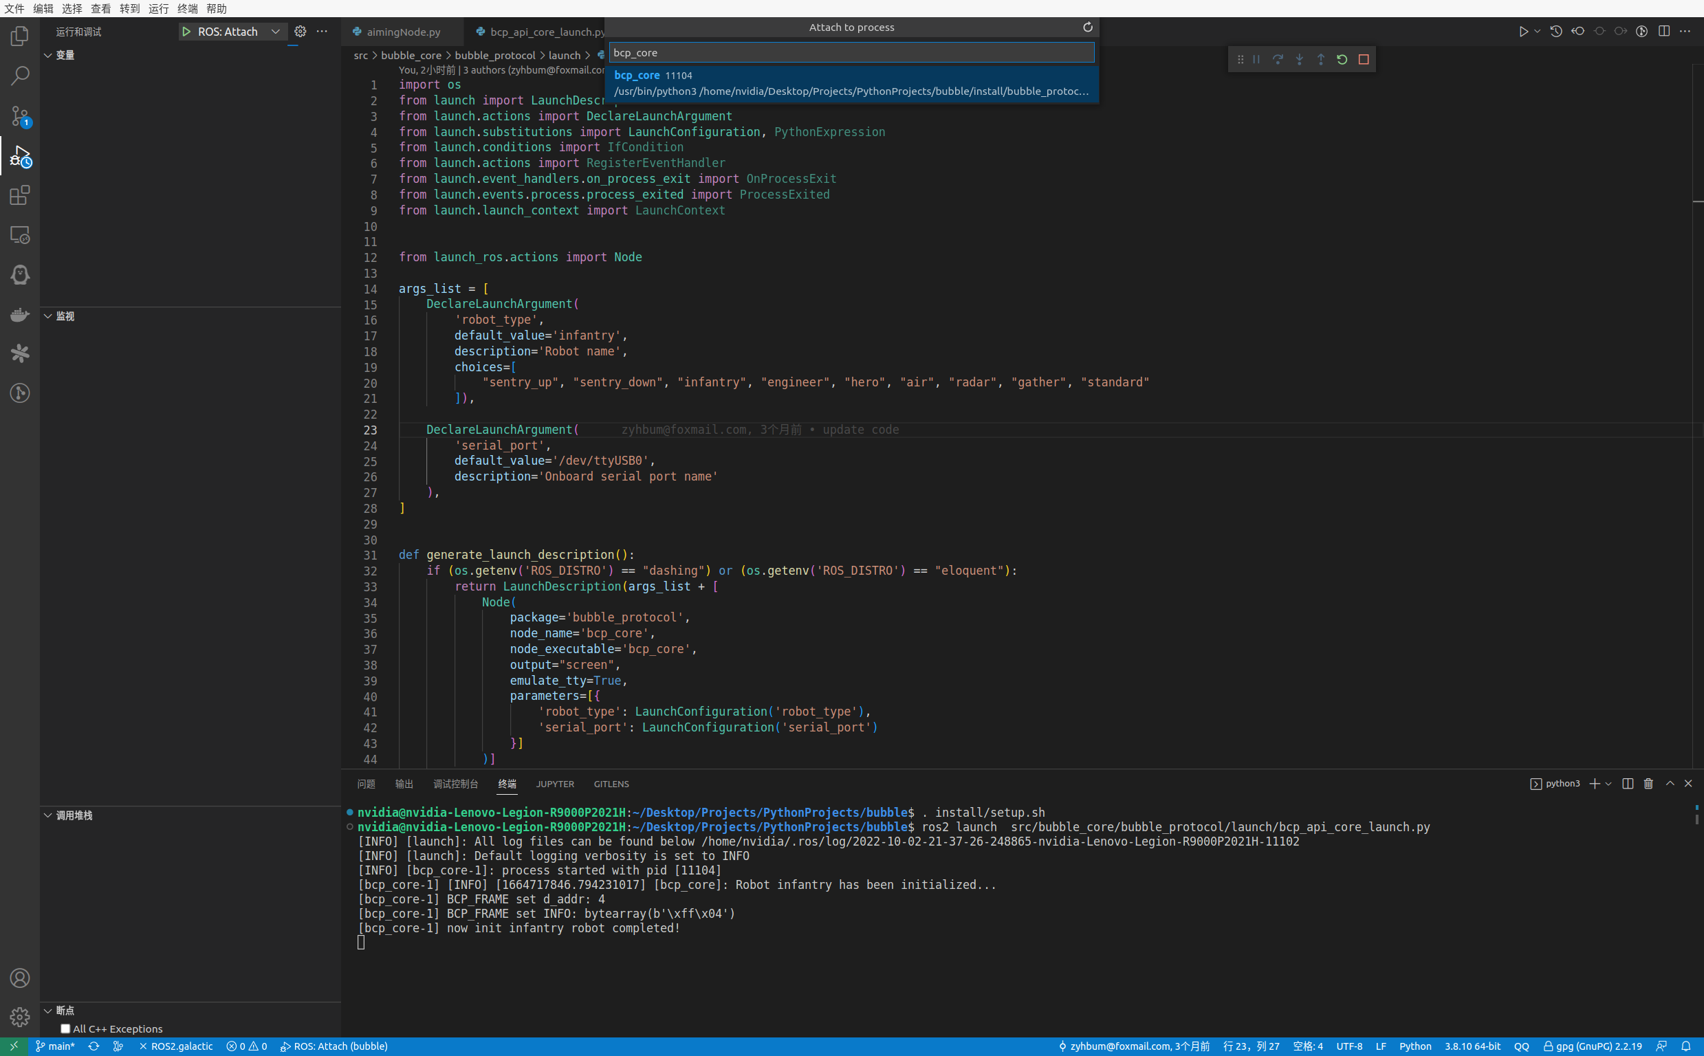This screenshot has width=1704, height=1056.
Task: Open the 编辑 (Edit) menu
Action: coord(43,8)
